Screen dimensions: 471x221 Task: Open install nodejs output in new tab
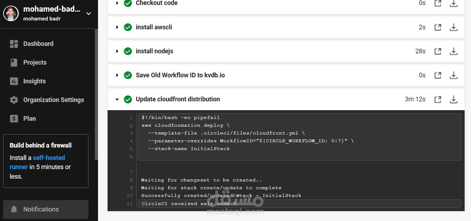tap(438, 51)
